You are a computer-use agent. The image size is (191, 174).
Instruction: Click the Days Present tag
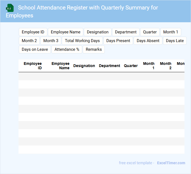tap(118, 41)
